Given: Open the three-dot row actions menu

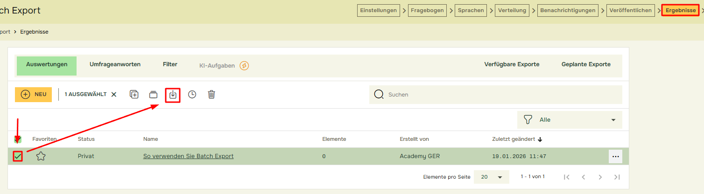Looking at the screenshot, I should [615, 157].
